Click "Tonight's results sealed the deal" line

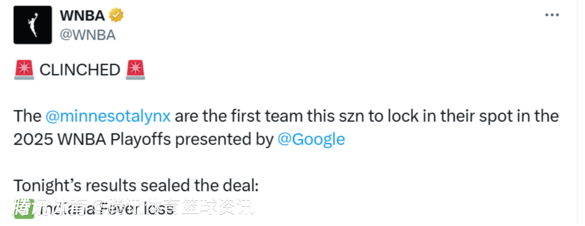(x=136, y=185)
